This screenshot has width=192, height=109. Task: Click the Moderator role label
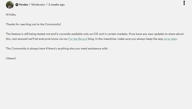[38, 5]
